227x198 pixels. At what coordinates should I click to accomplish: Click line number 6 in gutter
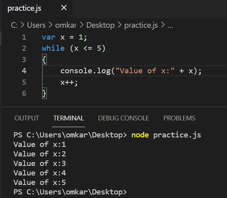click(24, 93)
